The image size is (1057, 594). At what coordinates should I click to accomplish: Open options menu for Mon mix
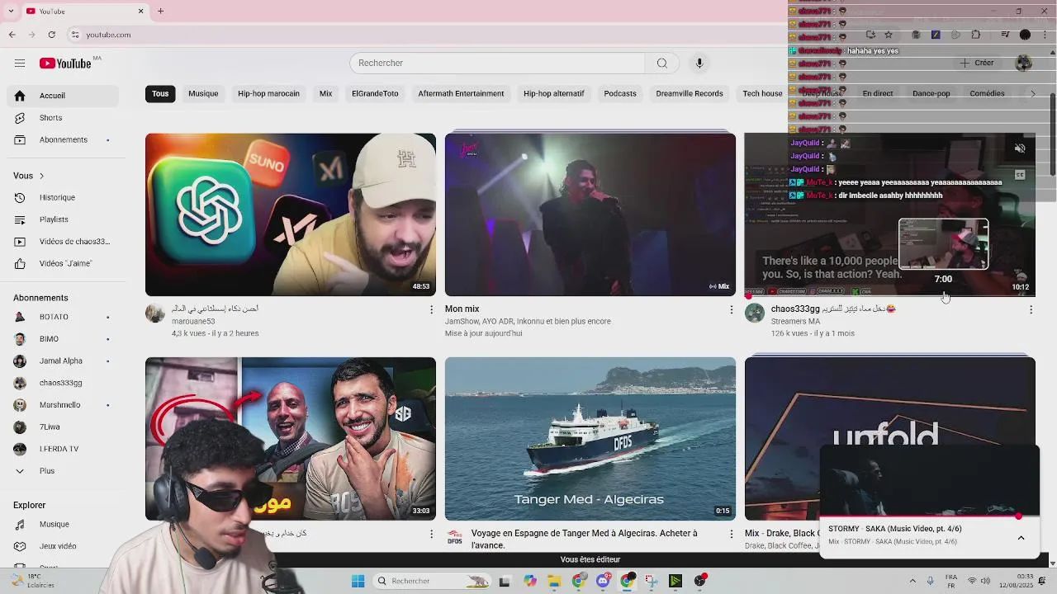pyautogui.click(x=731, y=309)
